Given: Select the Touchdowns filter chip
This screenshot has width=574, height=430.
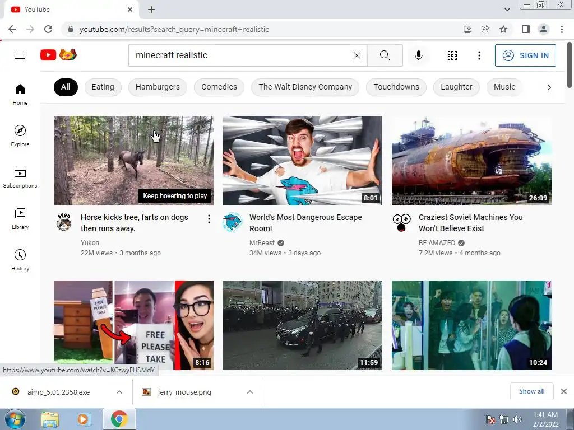Looking at the screenshot, I should (x=396, y=87).
